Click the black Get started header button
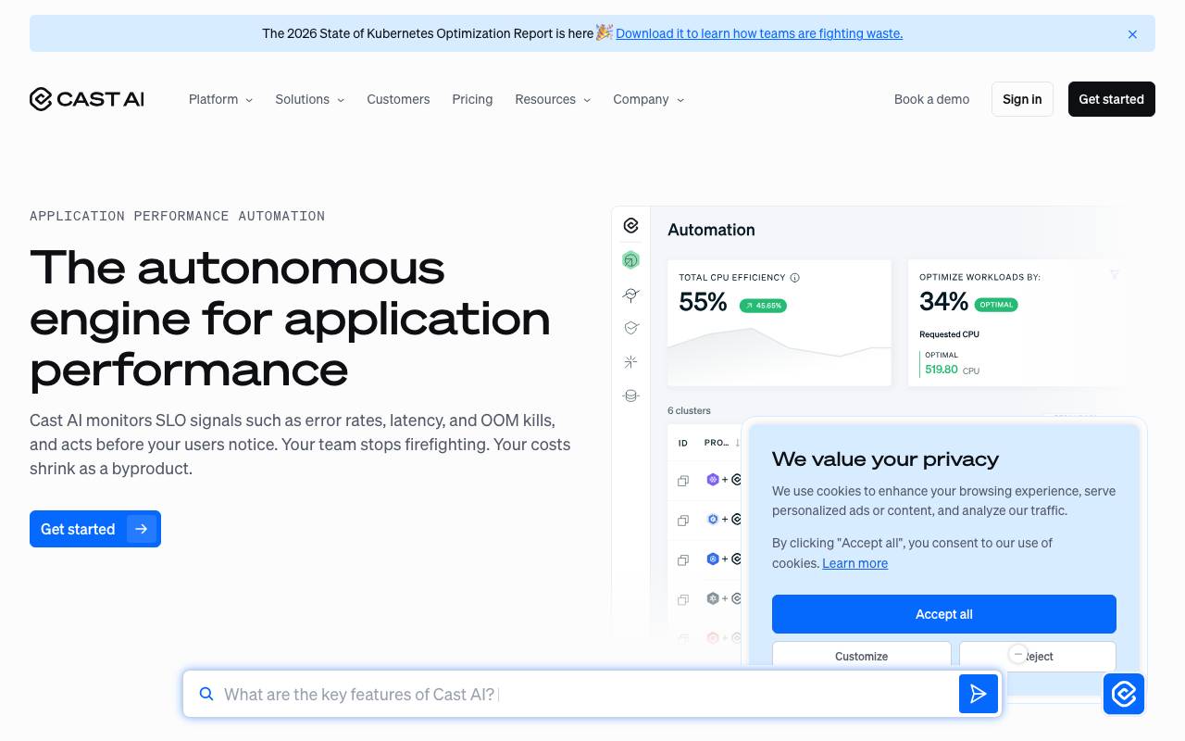The width and height of the screenshot is (1185, 741). pos(1111,99)
